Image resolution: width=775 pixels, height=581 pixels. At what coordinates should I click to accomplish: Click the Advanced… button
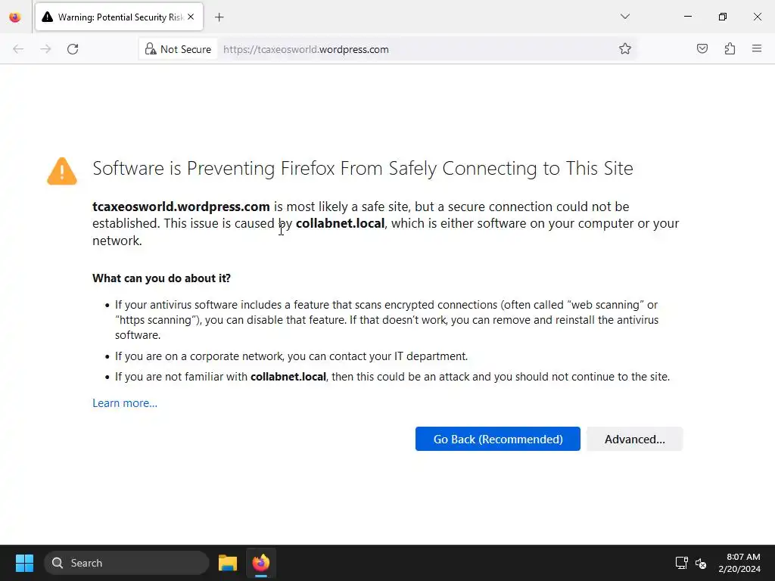pyautogui.click(x=635, y=439)
